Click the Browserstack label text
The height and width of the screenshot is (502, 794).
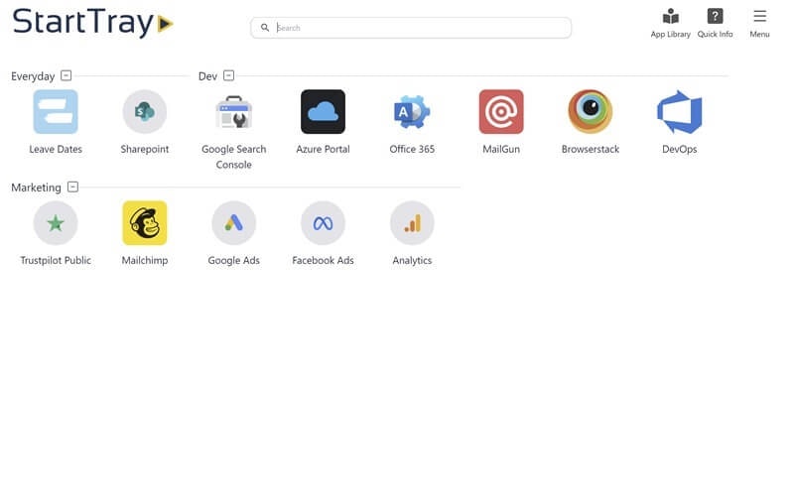point(591,149)
